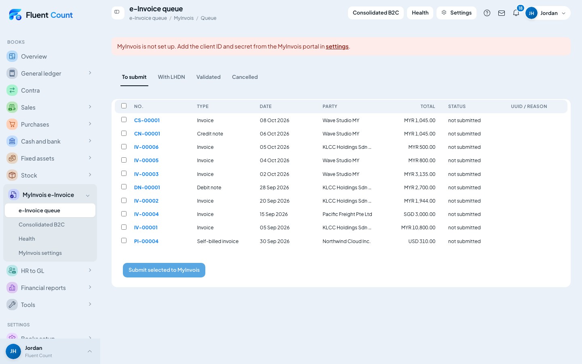Image resolution: width=582 pixels, height=364 pixels.
Task: Tick the checkbox for CS-00001
Action: pyautogui.click(x=124, y=120)
